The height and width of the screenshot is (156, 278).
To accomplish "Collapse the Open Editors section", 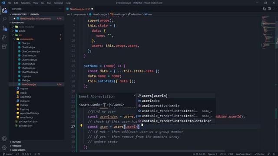I will coord(10,14).
